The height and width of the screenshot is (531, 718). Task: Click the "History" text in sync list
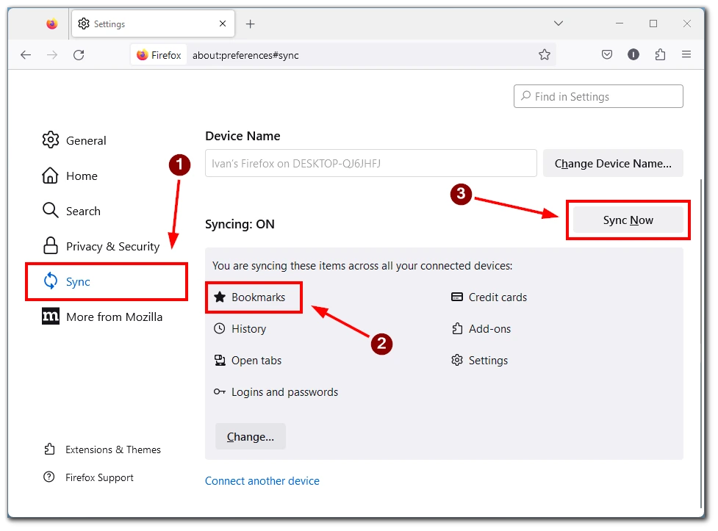tap(248, 329)
